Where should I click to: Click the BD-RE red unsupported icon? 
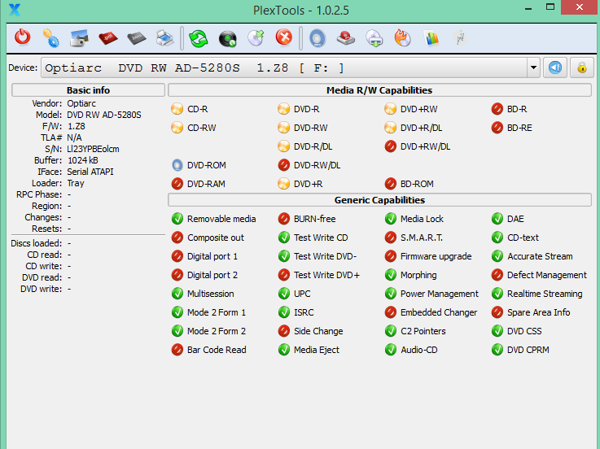[497, 128]
